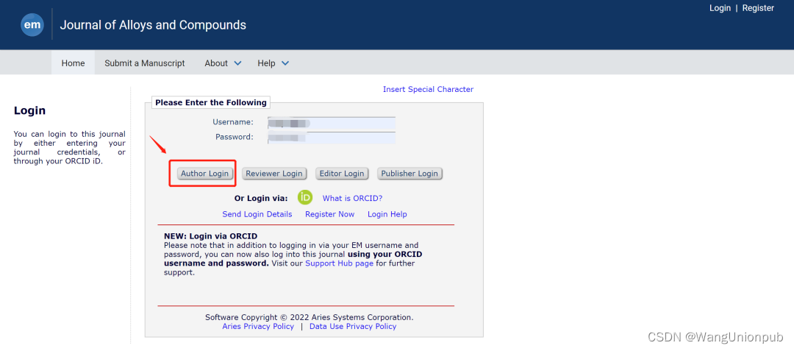Focus the Password input field
This screenshot has width=794, height=351.
click(x=332, y=138)
